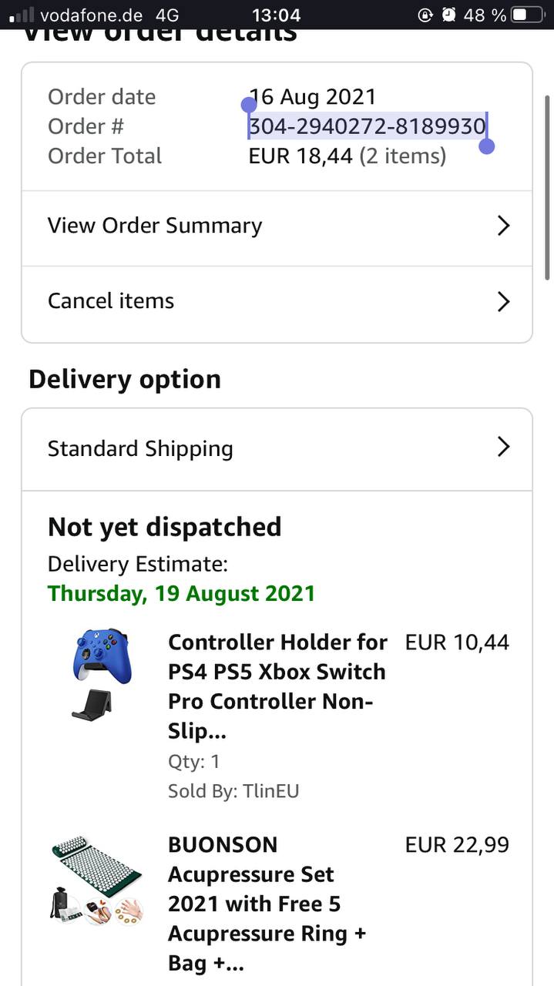Open BUONSON Acupressure Set product title
The width and height of the screenshot is (554, 986).
point(267,903)
